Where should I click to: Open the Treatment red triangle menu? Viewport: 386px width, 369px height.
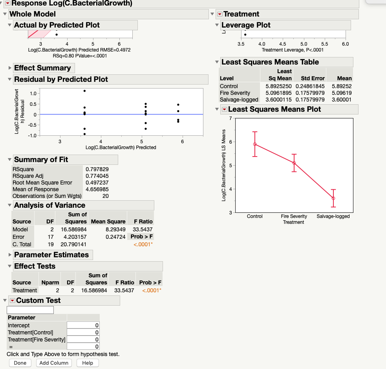pyautogui.click(x=219, y=14)
